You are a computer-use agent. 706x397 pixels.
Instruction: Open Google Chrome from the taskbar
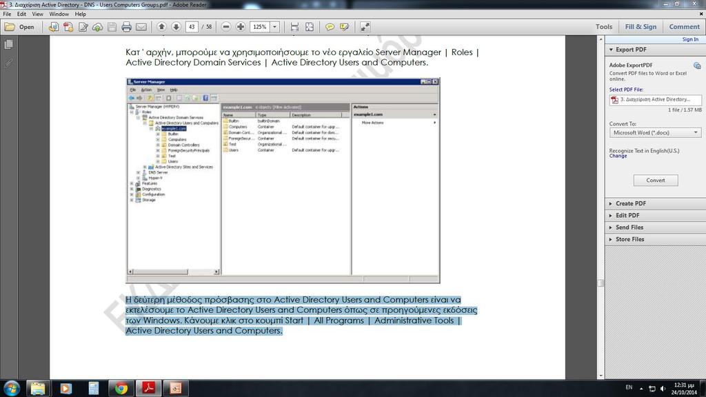pyautogui.click(x=121, y=388)
